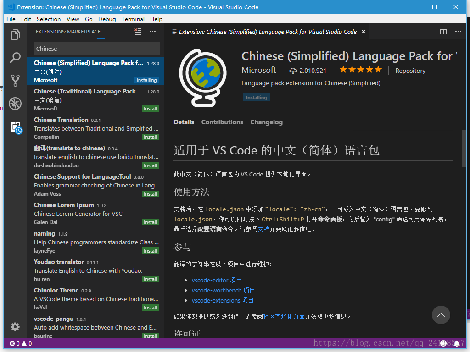The image size is (470, 352).
Task: Open the extensions More Actions menu
Action: point(152,32)
